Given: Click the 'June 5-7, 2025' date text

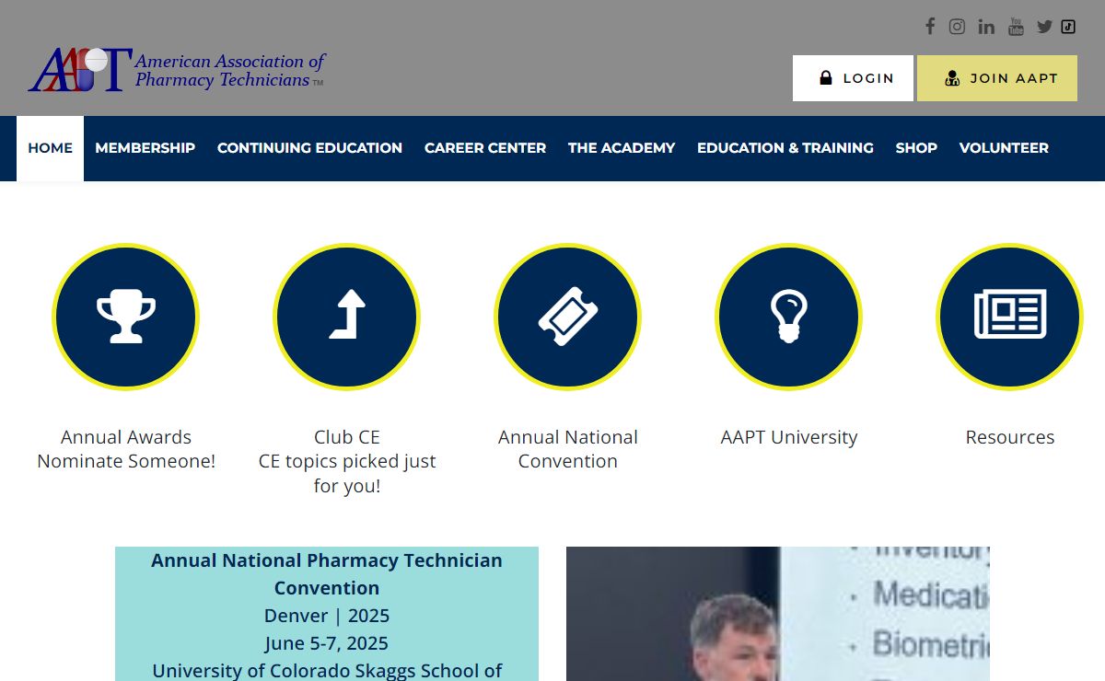Looking at the screenshot, I should click(327, 643).
